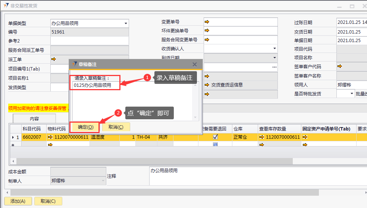The width and height of the screenshot is (367, 208).
Task: Click the link arrow in 服务合同变更单号 field
Action: pos(207,39)
